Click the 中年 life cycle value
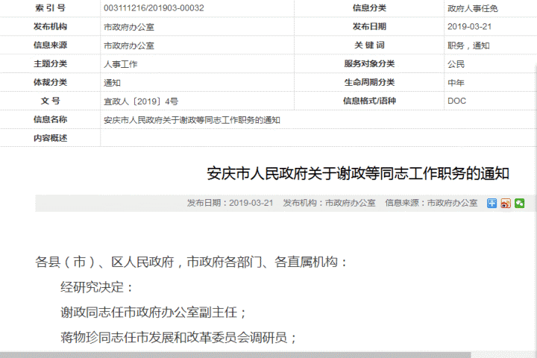The width and height of the screenshot is (537, 358). point(456,83)
